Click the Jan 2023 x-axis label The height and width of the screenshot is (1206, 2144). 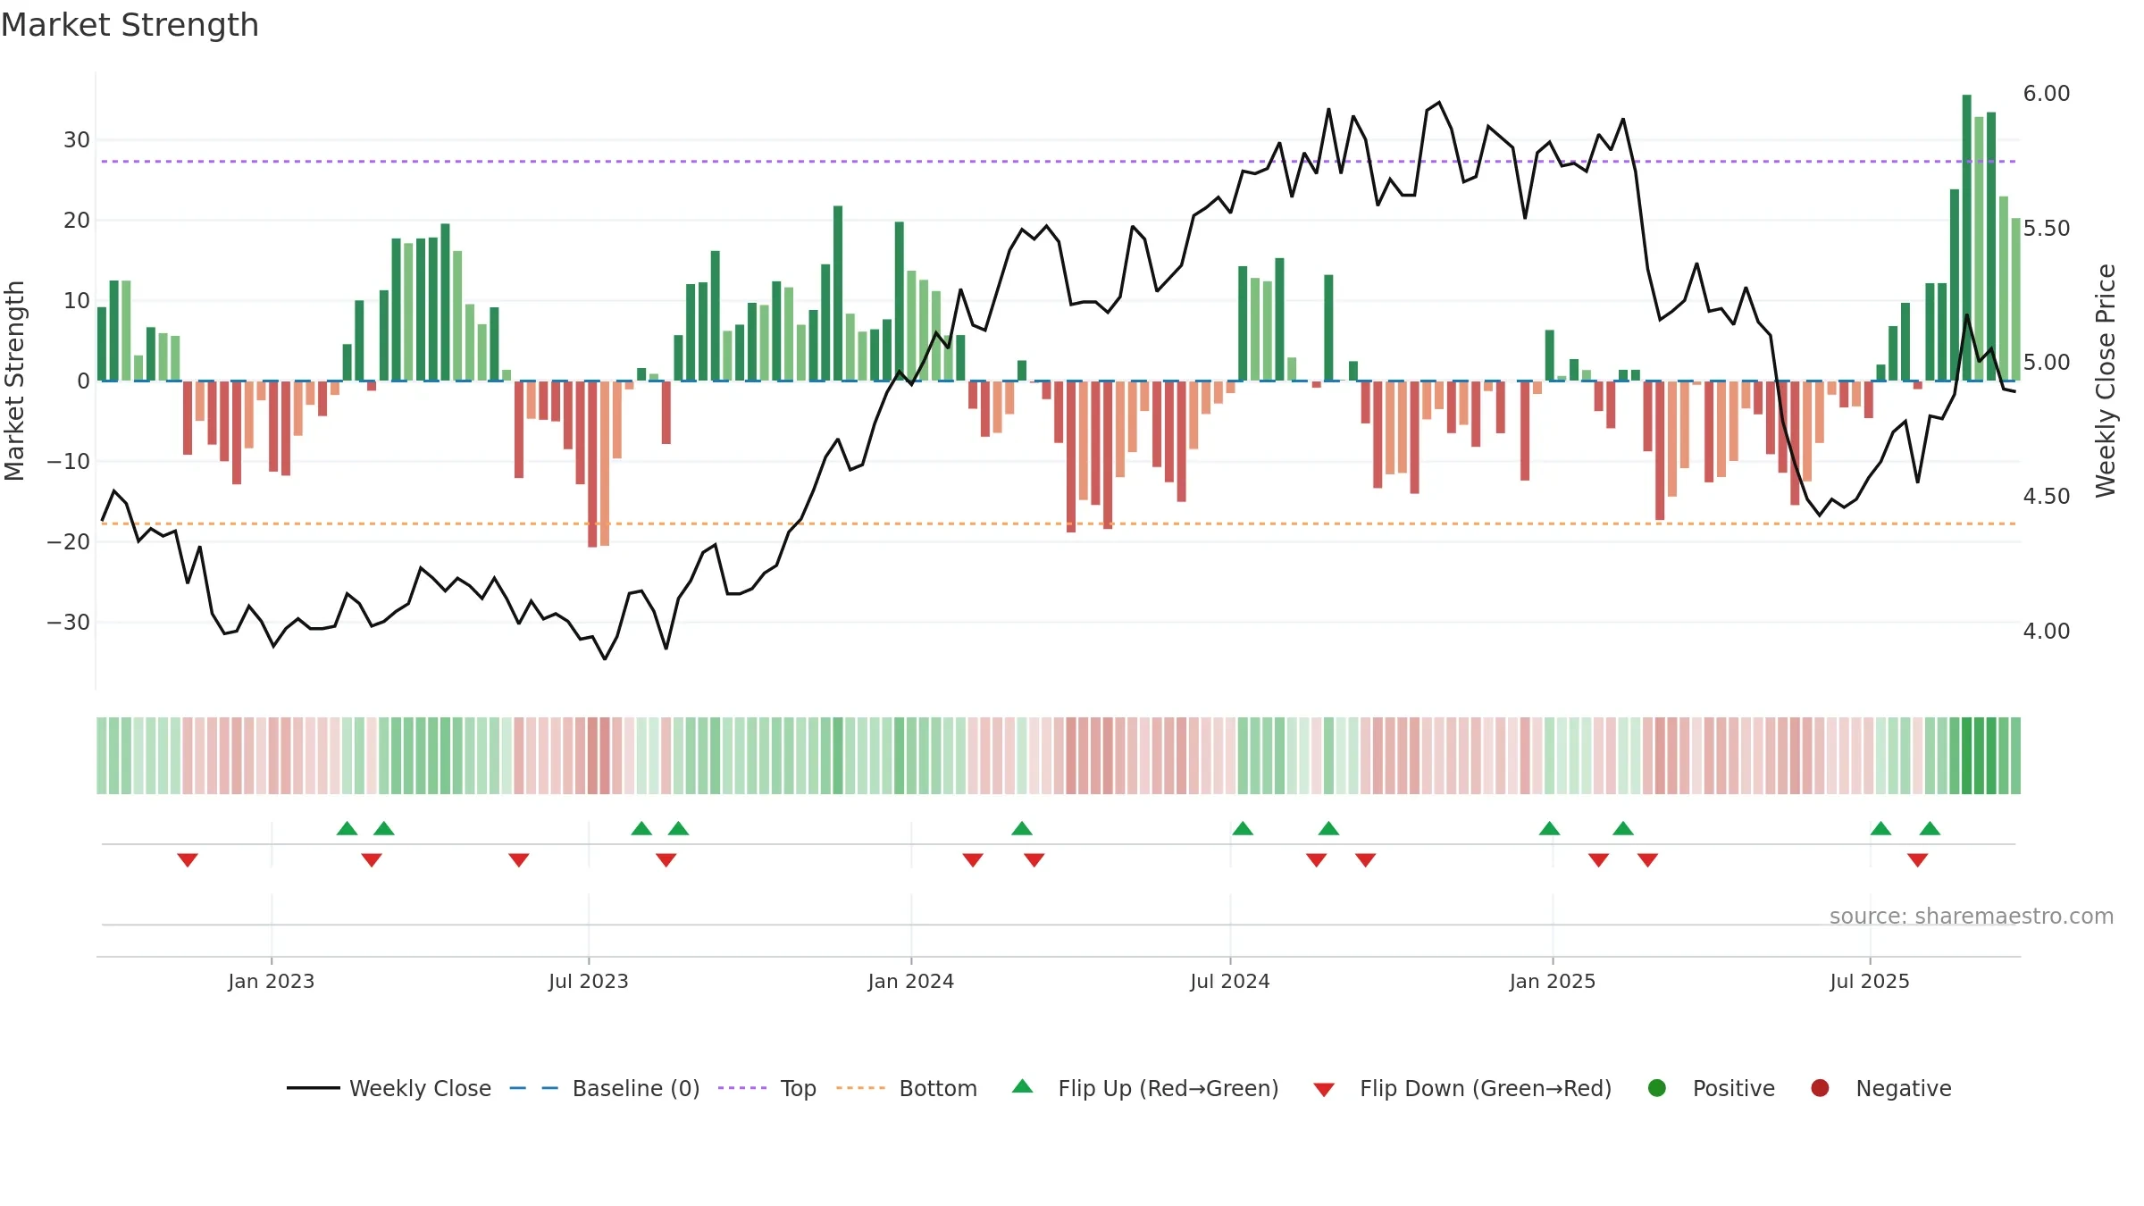[272, 981]
